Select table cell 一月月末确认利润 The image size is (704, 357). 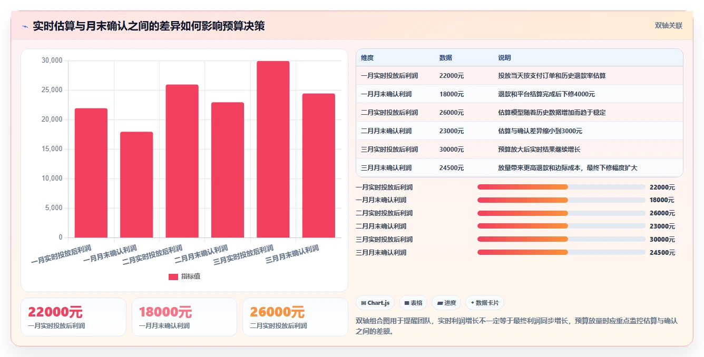pos(386,94)
